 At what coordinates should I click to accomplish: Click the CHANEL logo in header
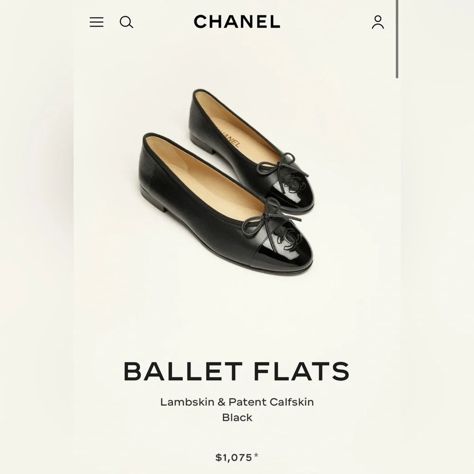pyautogui.click(x=237, y=22)
